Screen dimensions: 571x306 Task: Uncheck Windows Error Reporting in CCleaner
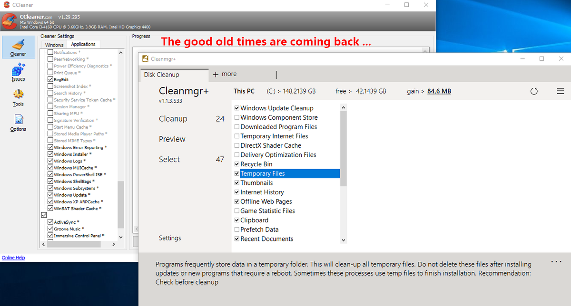(x=50, y=147)
